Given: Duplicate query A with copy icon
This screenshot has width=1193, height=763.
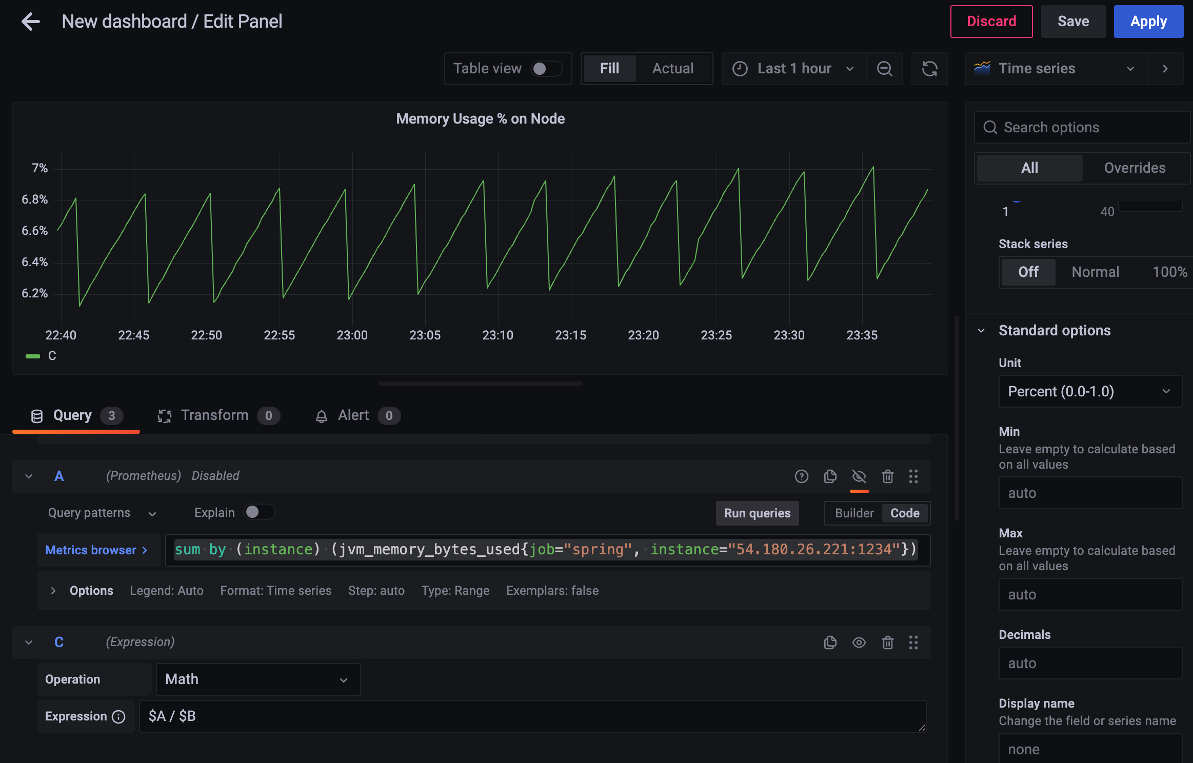Looking at the screenshot, I should point(830,476).
